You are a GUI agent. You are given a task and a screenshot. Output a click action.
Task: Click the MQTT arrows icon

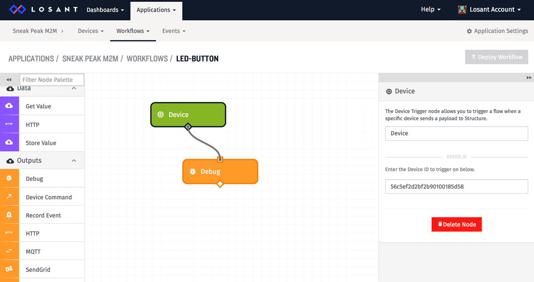[x=9, y=251]
